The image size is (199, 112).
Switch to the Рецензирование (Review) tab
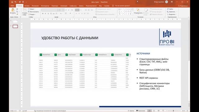click(x=91, y=6)
